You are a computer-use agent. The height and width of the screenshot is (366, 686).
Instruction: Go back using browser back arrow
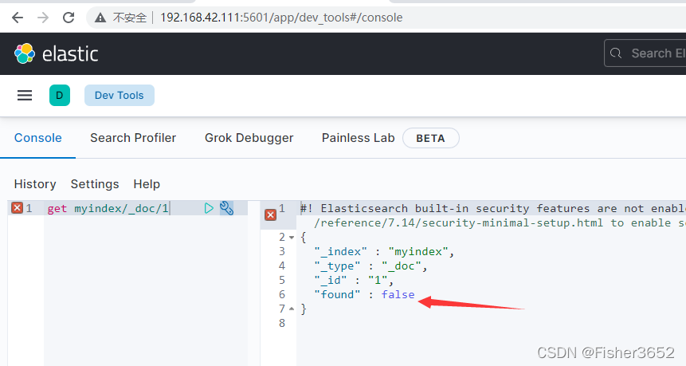point(18,18)
